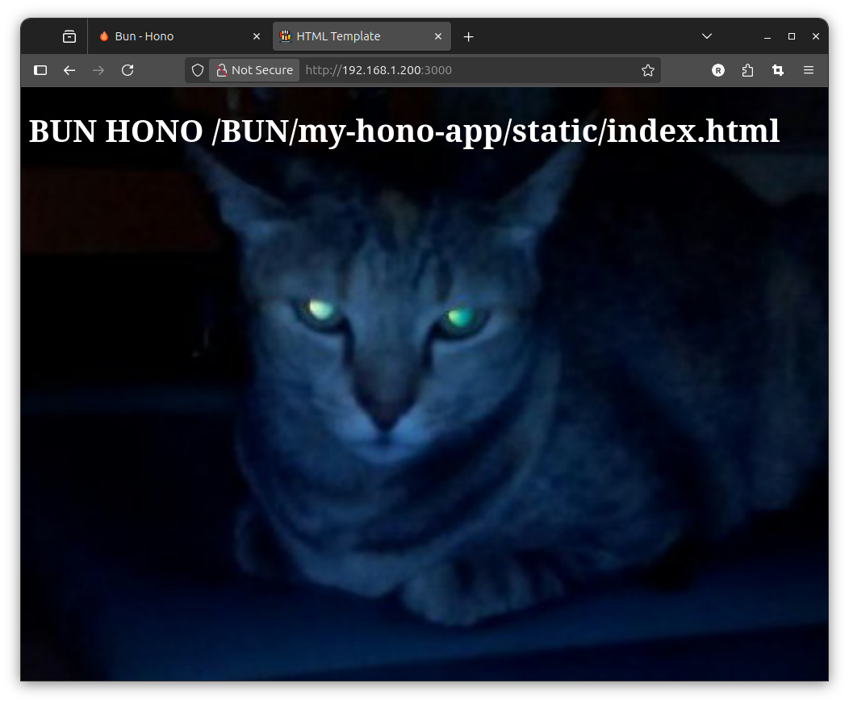
Task: Maximize the Firefox window
Action: pyautogui.click(x=792, y=36)
